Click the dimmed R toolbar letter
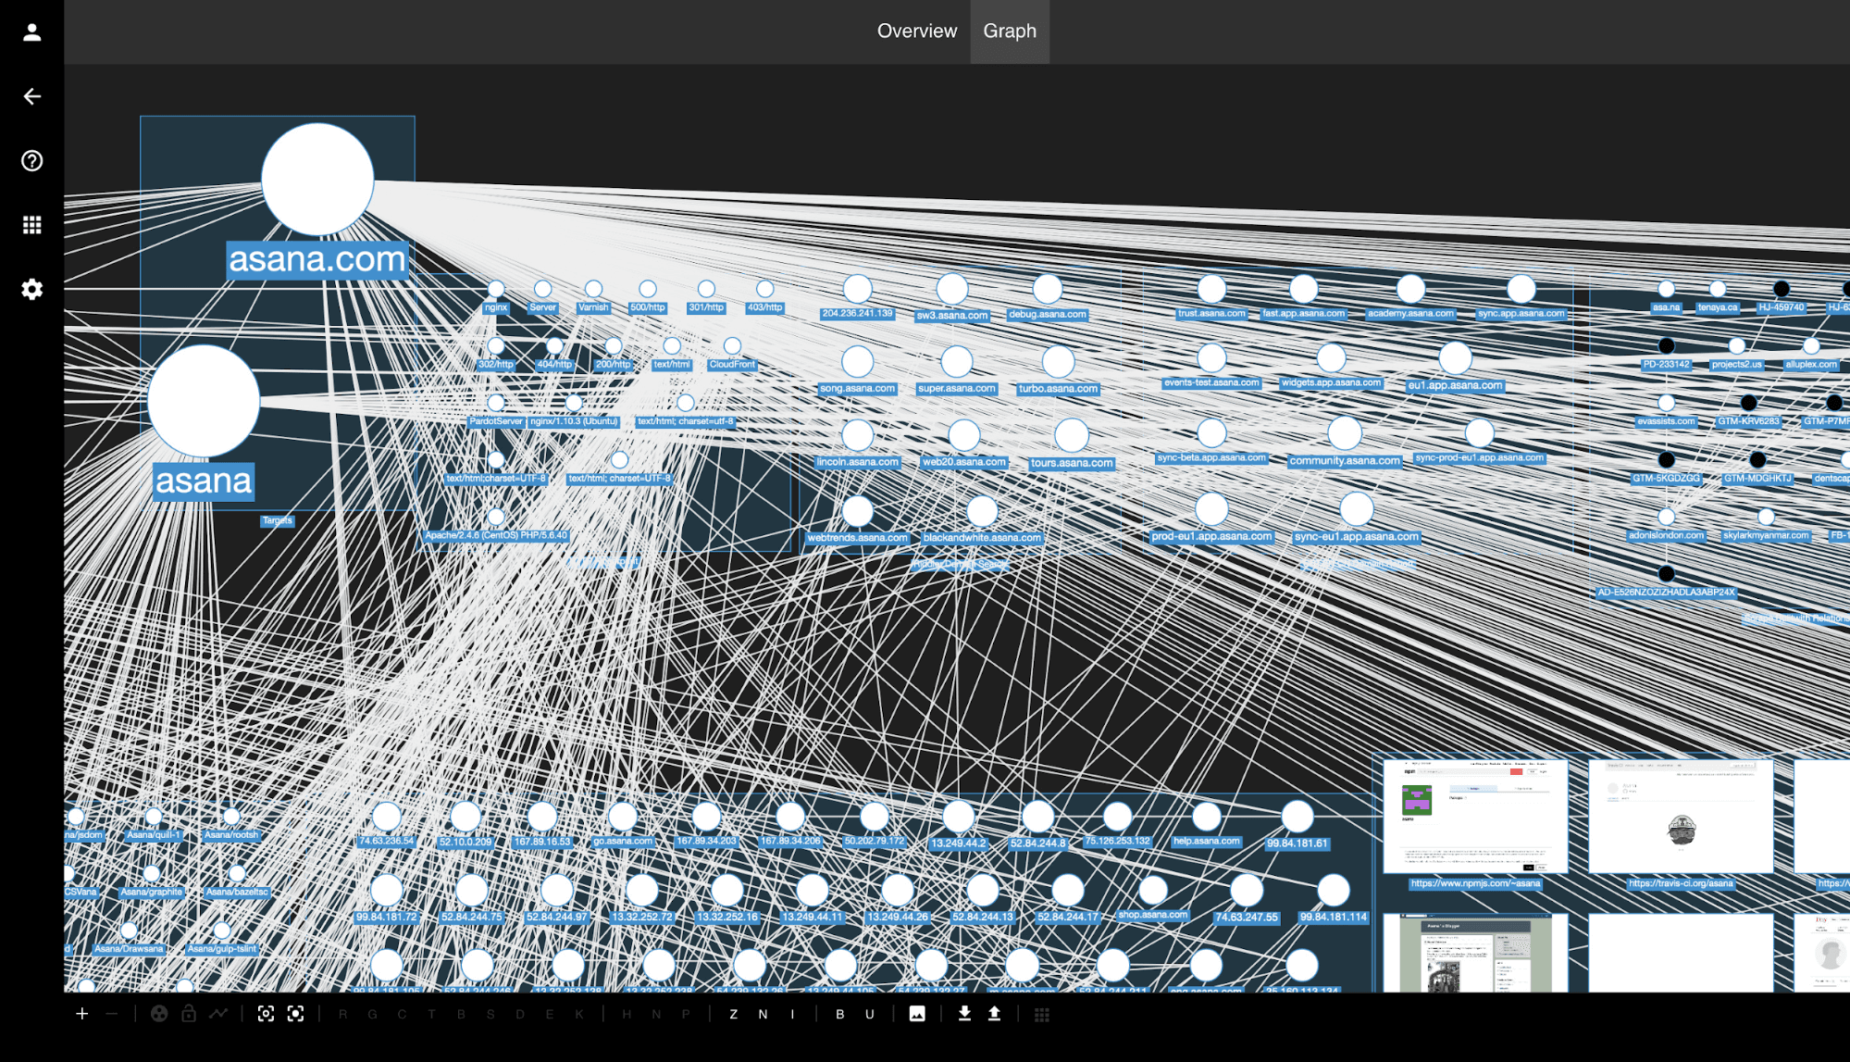 [343, 1015]
